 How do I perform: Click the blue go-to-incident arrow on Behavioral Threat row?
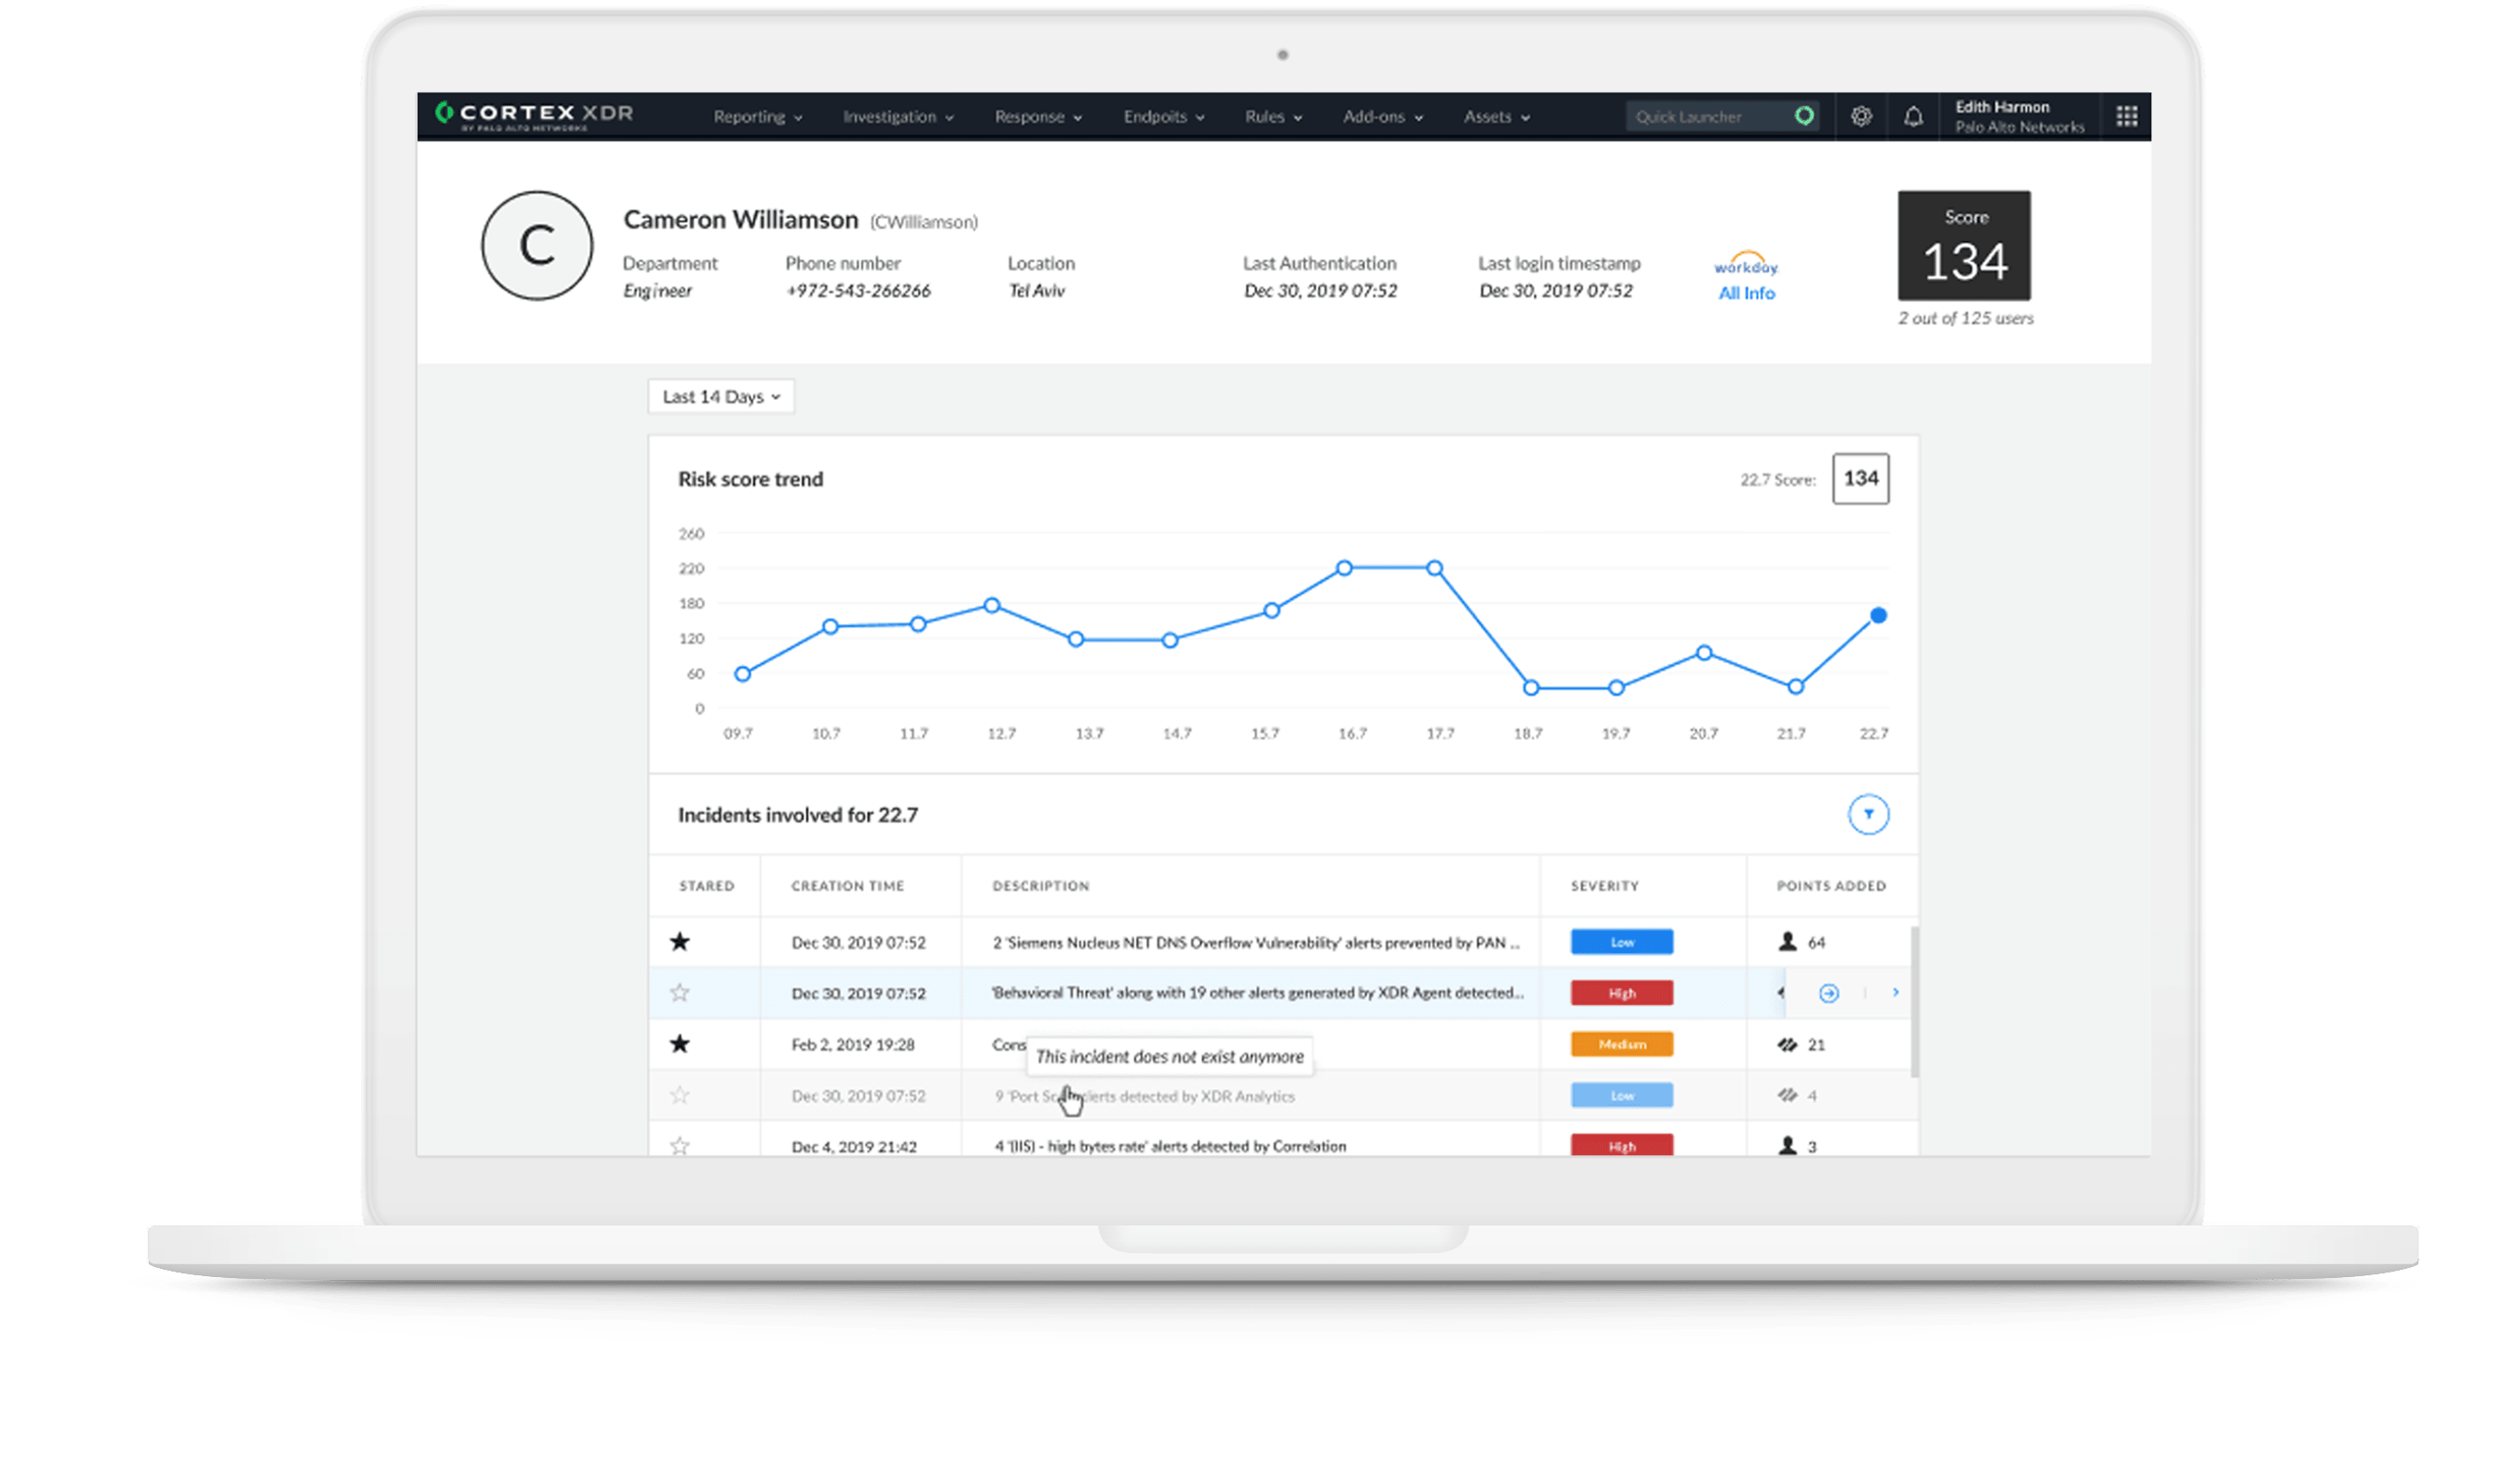(x=1830, y=993)
